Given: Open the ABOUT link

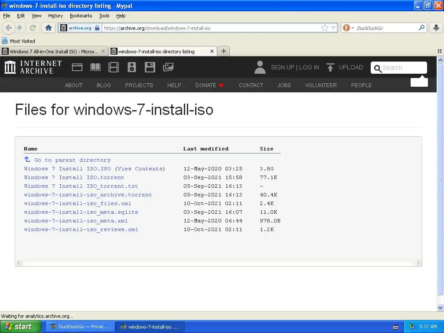Looking at the screenshot, I should click(74, 85).
